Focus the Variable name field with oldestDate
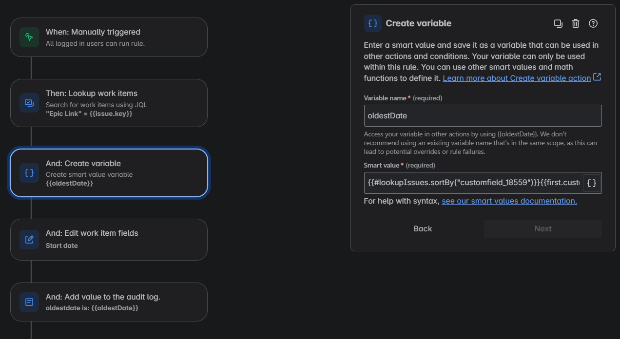Viewport: 620px width, 339px height. tap(483, 116)
